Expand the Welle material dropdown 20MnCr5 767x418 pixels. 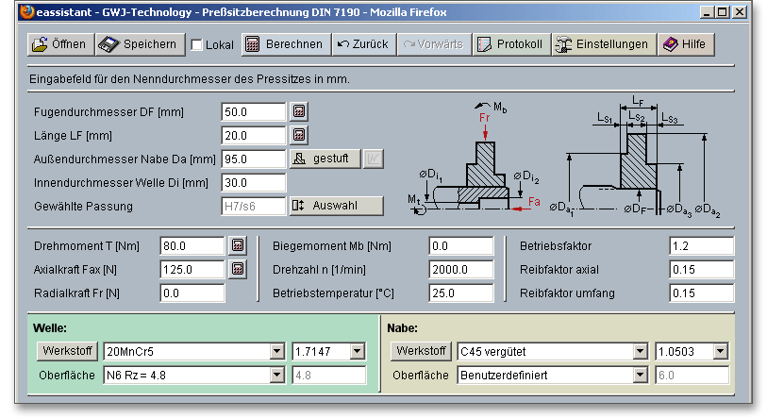coord(276,352)
